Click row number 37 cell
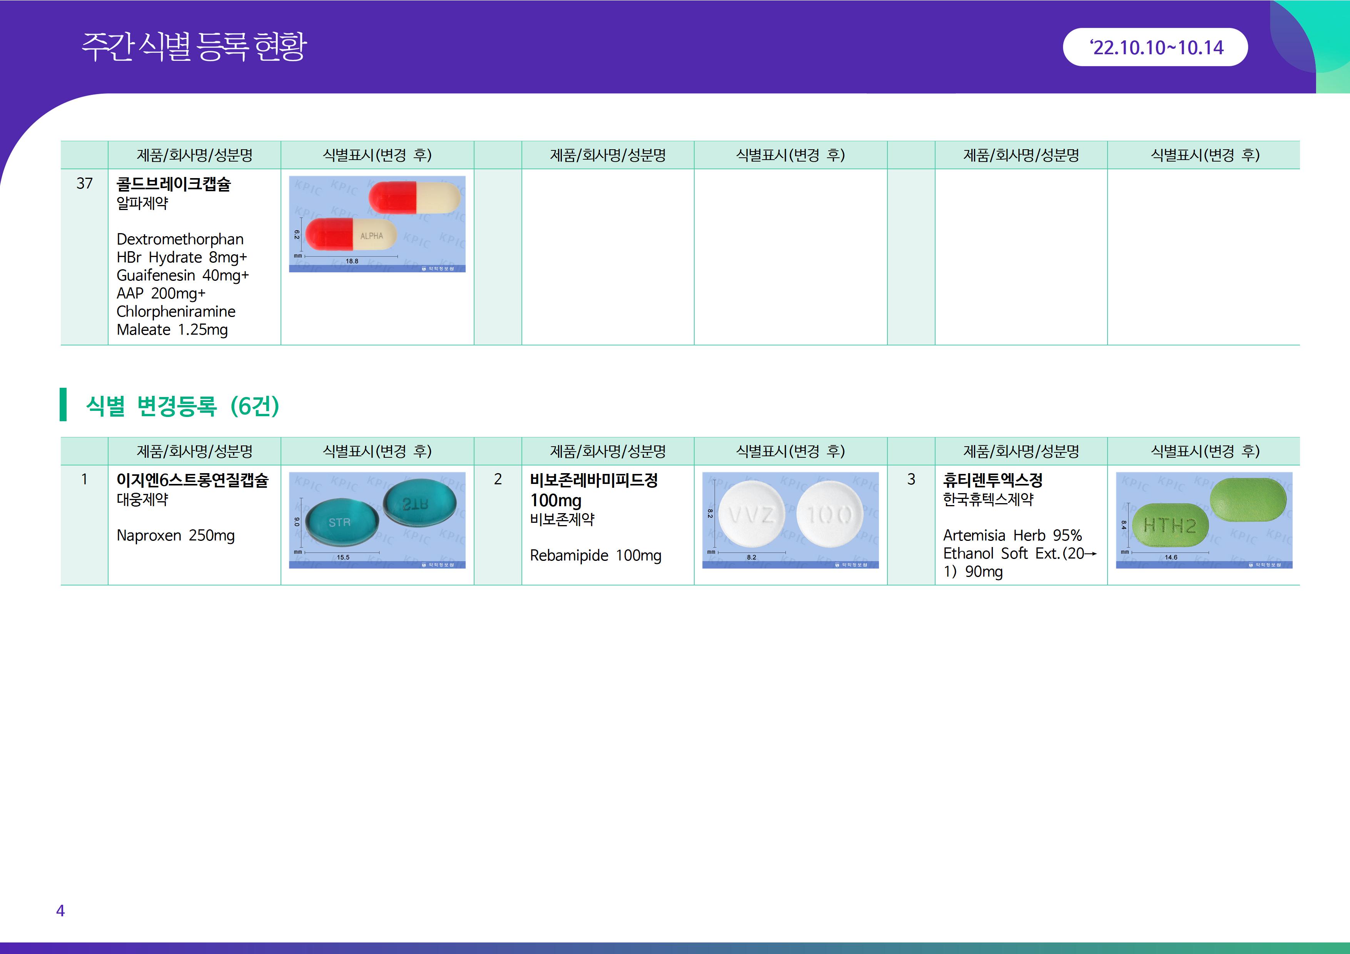Screen dimensions: 1350x954 [84, 184]
